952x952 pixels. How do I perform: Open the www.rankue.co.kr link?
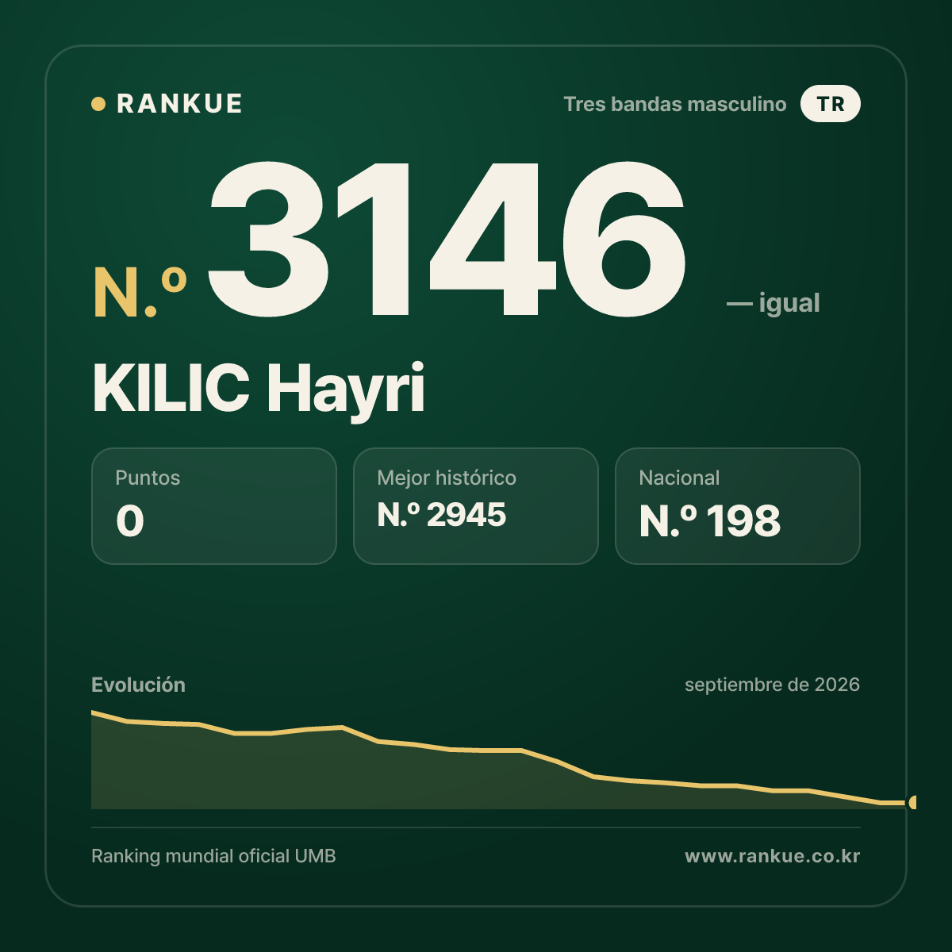coord(773,856)
